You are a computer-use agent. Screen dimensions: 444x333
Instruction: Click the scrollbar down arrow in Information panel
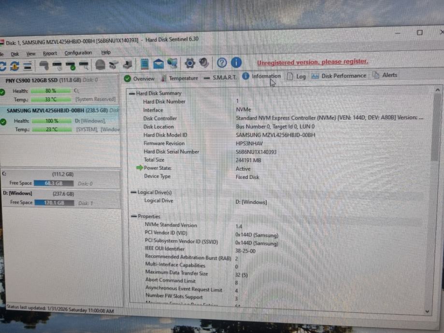point(427,311)
